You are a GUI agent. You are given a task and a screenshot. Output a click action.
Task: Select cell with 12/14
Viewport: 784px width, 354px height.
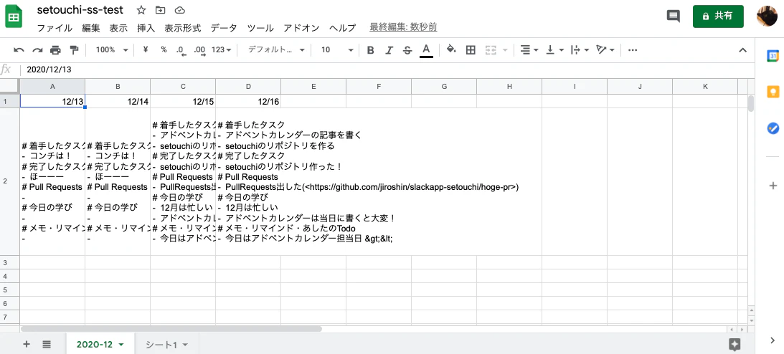click(x=118, y=101)
